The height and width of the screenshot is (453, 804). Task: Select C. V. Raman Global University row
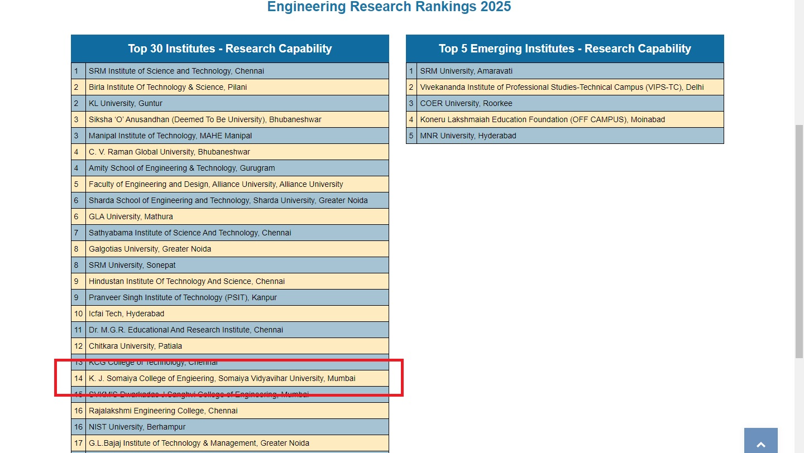coord(230,152)
